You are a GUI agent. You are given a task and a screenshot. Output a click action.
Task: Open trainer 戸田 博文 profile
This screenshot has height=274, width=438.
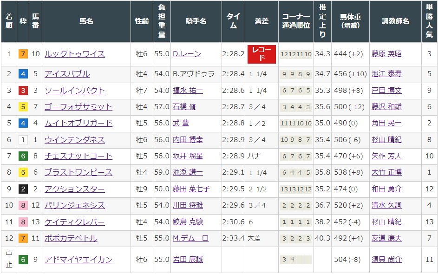tap(386, 91)
